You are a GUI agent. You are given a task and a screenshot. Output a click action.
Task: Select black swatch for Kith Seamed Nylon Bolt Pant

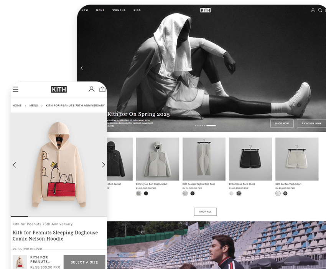[193, 193]
